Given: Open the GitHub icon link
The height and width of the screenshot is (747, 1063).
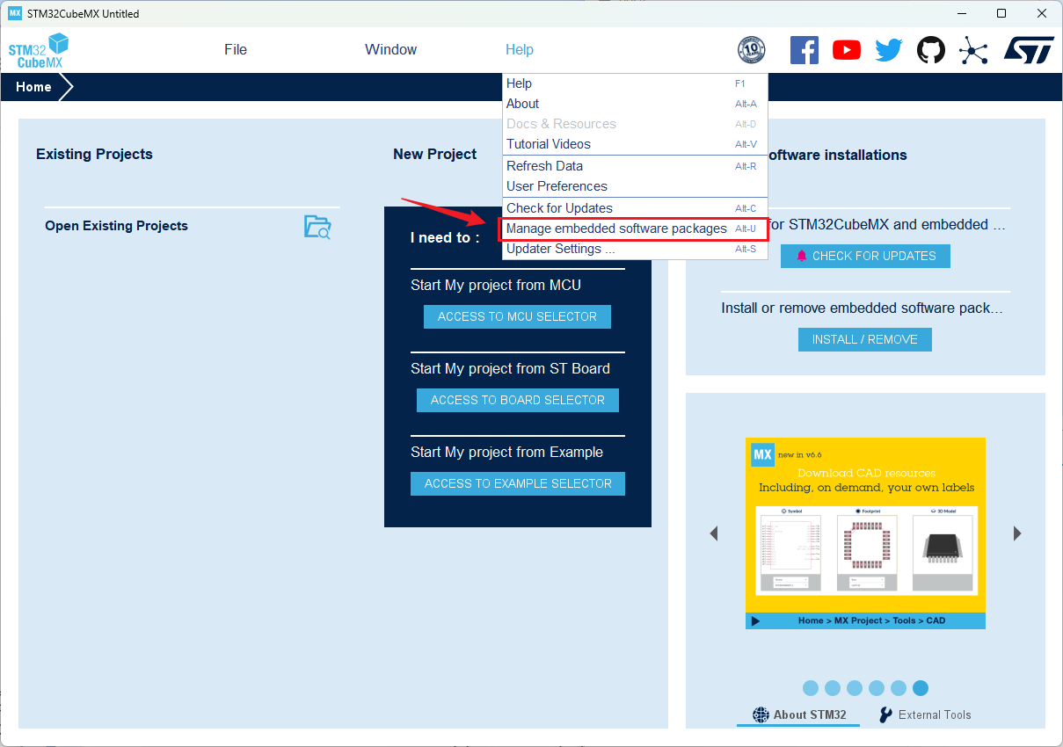Looking at the screenshot, I should pyautogui.click(x=930, y=50).
